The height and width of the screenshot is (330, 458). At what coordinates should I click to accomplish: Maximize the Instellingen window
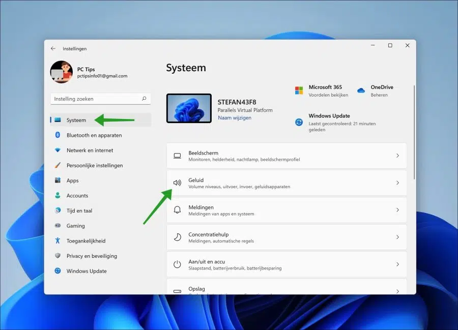(x=390, y=45)
